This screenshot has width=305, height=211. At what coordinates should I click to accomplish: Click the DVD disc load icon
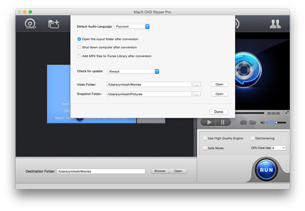[30, 25]
